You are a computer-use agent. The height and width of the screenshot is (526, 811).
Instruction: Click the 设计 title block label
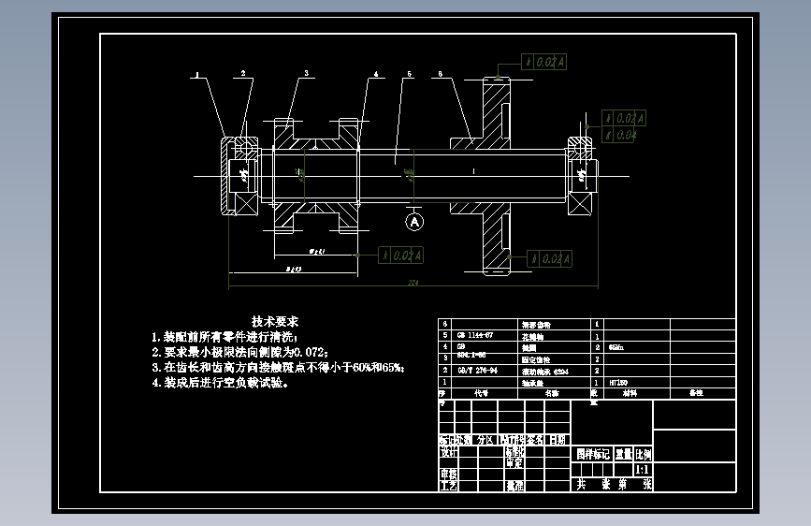click(448, 452)
